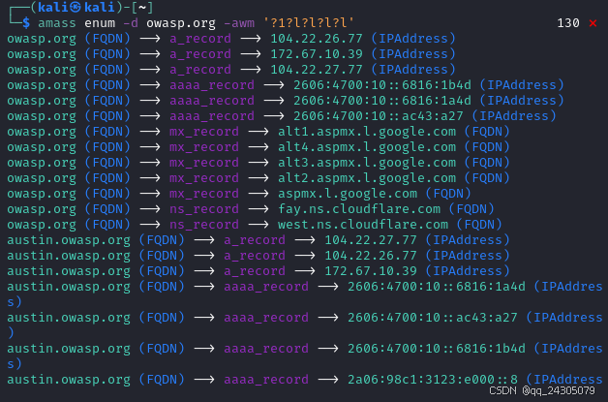Click alt3.aspmx.l.google.com
Image resolution: width=608 pixels, height=402 pixels.
367,163
